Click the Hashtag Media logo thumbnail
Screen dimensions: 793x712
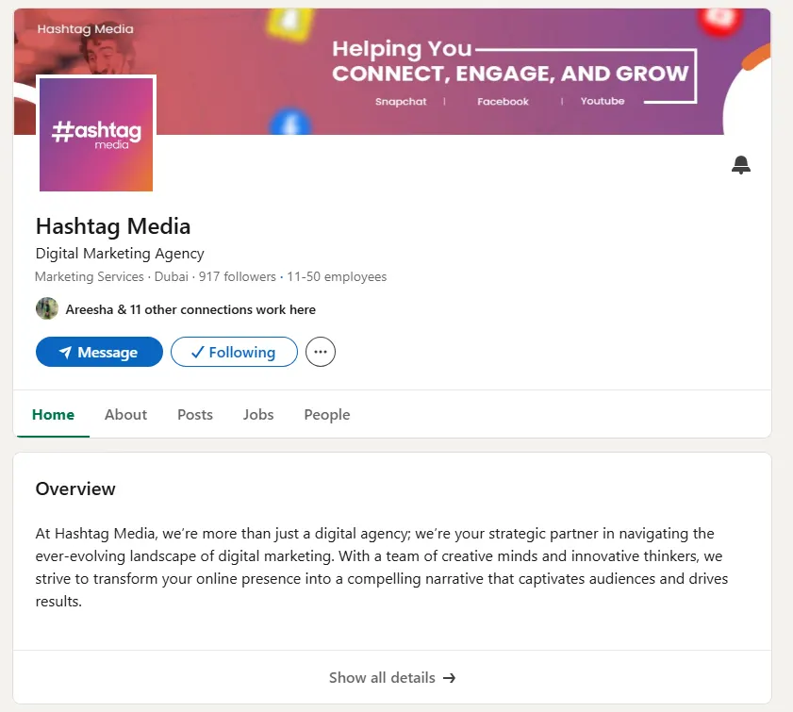coord(96,135)
